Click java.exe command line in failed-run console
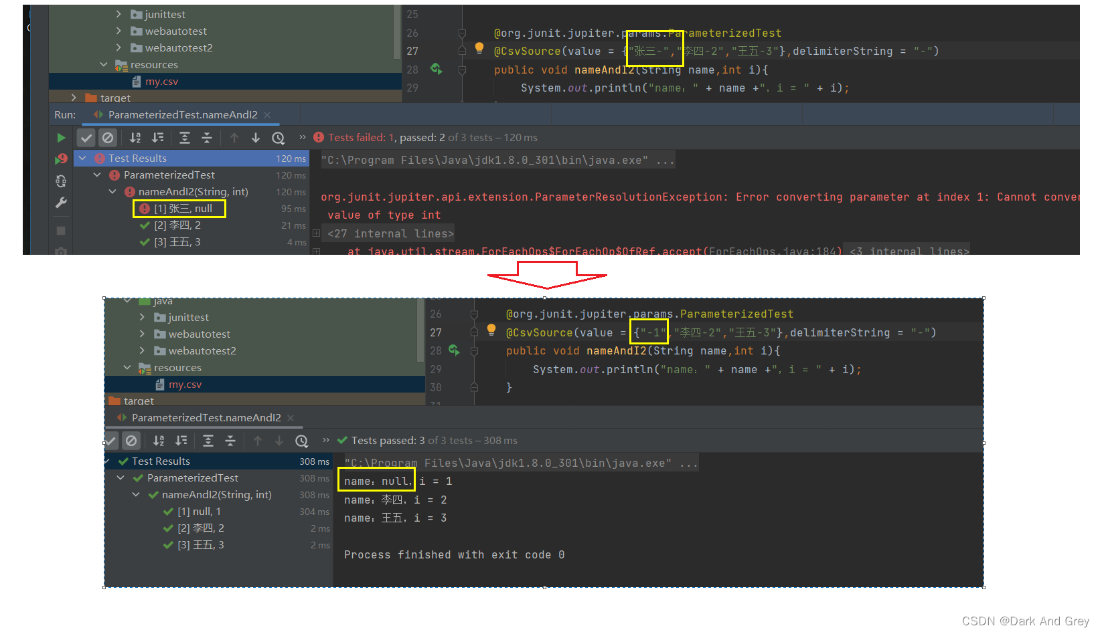The height and width of the screenshot is (634, 1100). [x=498, y=161]
